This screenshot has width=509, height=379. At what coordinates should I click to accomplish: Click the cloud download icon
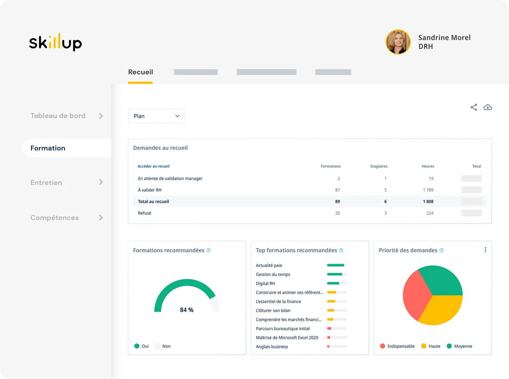point(488,107)
